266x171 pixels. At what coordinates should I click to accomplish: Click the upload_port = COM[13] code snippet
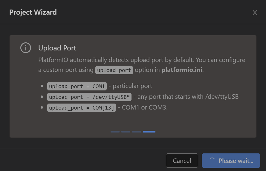[81, 108]
